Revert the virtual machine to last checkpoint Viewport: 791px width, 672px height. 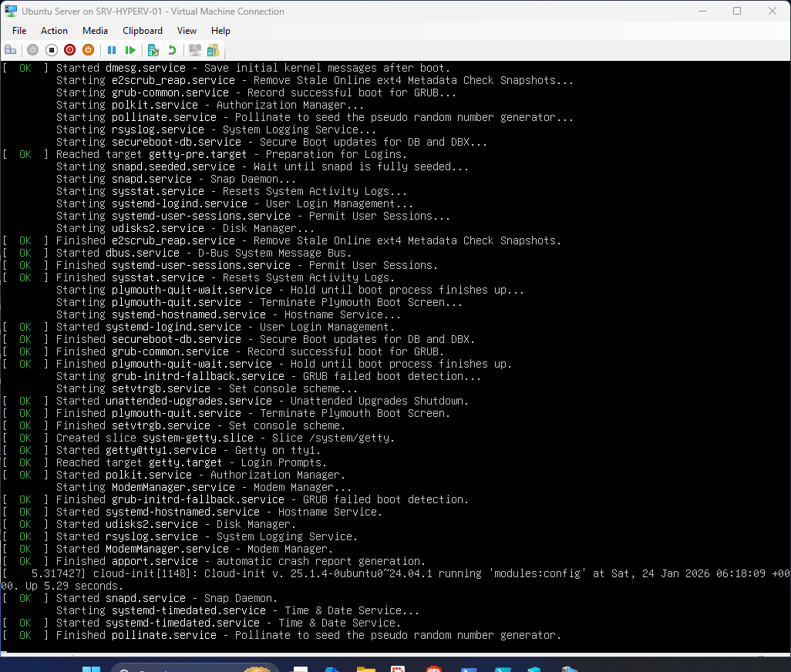coord(172,50)
